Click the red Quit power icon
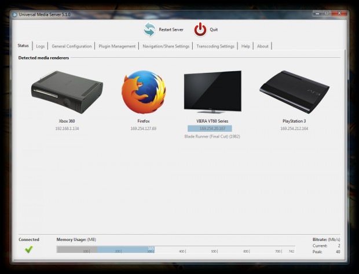The height and width of the screenshot is (274, 359). click(x=200, y=29)
